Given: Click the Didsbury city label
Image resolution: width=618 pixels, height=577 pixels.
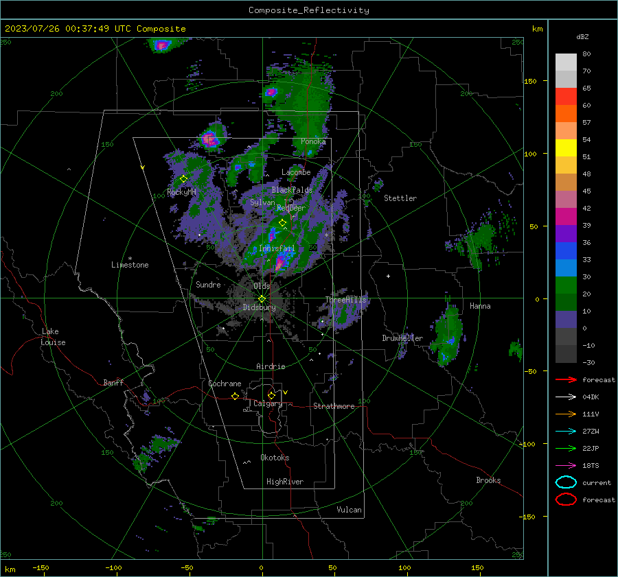Looking at the screenshot, I should coord(259,307).
